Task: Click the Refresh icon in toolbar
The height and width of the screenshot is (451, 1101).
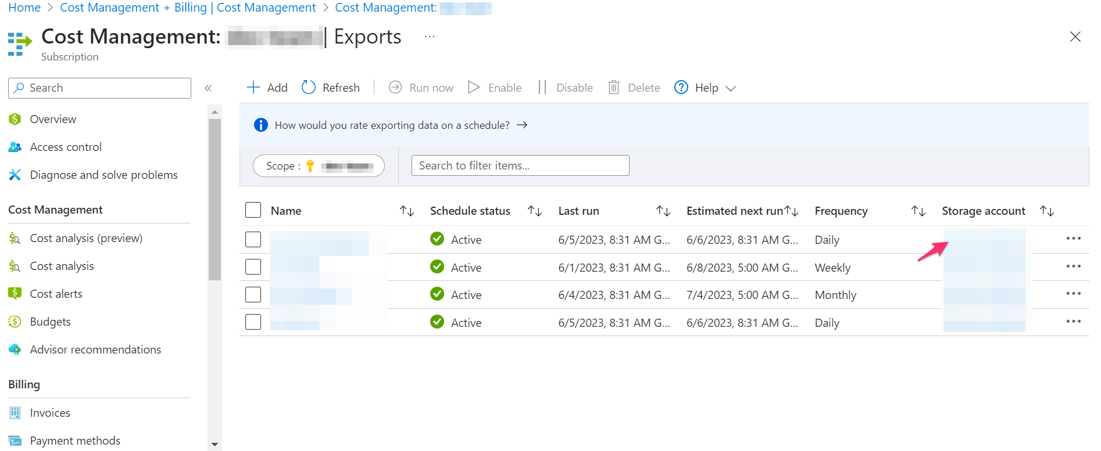Action: 309,88
